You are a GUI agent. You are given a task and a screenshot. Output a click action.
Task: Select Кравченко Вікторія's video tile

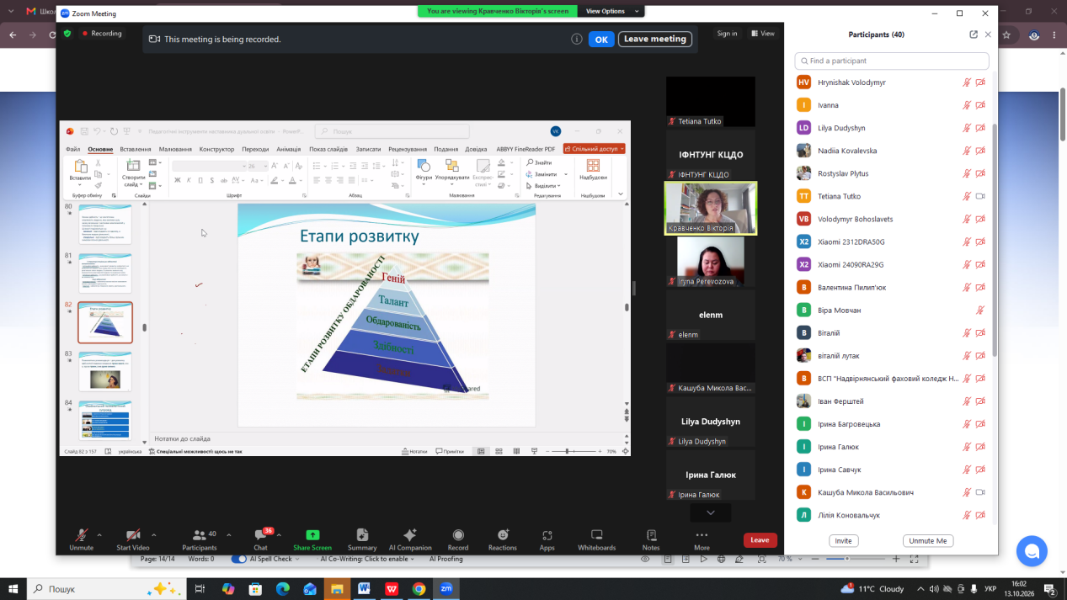711,208
